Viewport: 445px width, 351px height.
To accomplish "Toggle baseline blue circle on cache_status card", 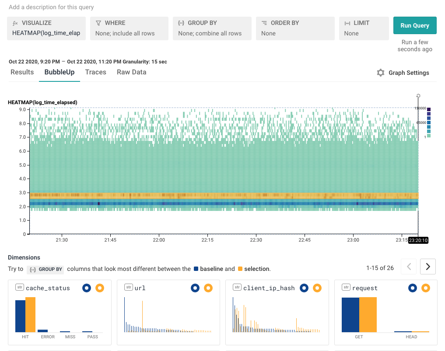I will [x=87, y=288].
